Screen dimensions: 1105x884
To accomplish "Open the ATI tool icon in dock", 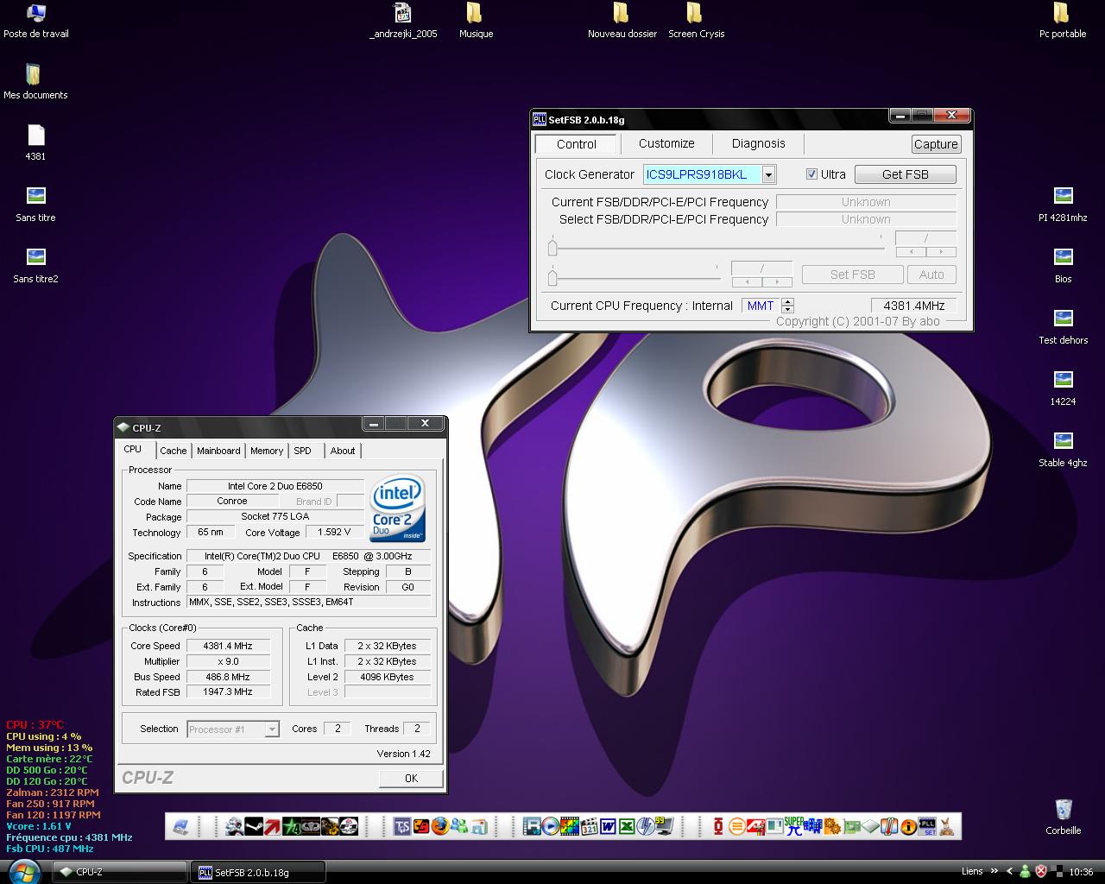I will click(x=756, y=826).
